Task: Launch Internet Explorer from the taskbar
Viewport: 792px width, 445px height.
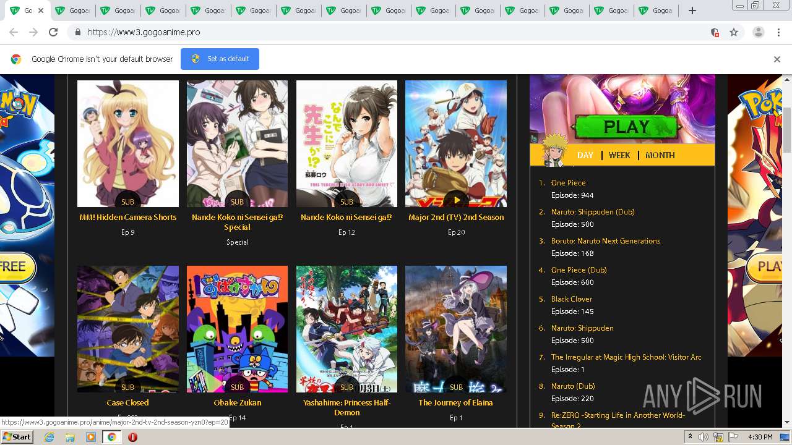Action: [49, 437]
